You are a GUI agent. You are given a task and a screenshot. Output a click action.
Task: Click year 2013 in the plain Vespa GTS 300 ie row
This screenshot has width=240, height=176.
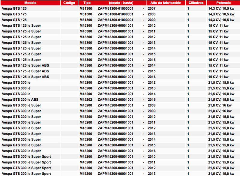click(x=152, y=88)
